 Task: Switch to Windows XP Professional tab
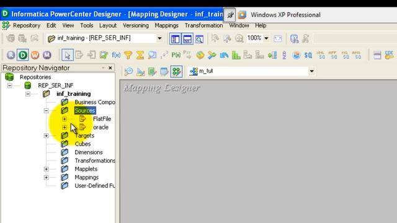tap(285, 15)
